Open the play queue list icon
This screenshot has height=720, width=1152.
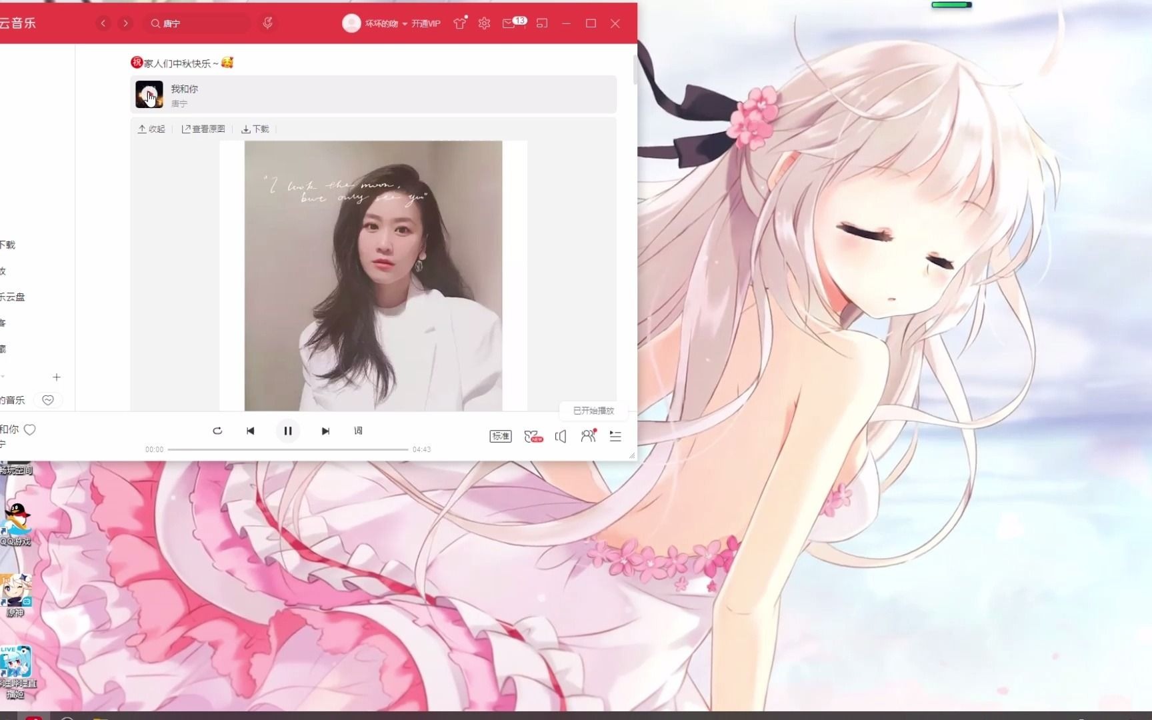[615, 436]
